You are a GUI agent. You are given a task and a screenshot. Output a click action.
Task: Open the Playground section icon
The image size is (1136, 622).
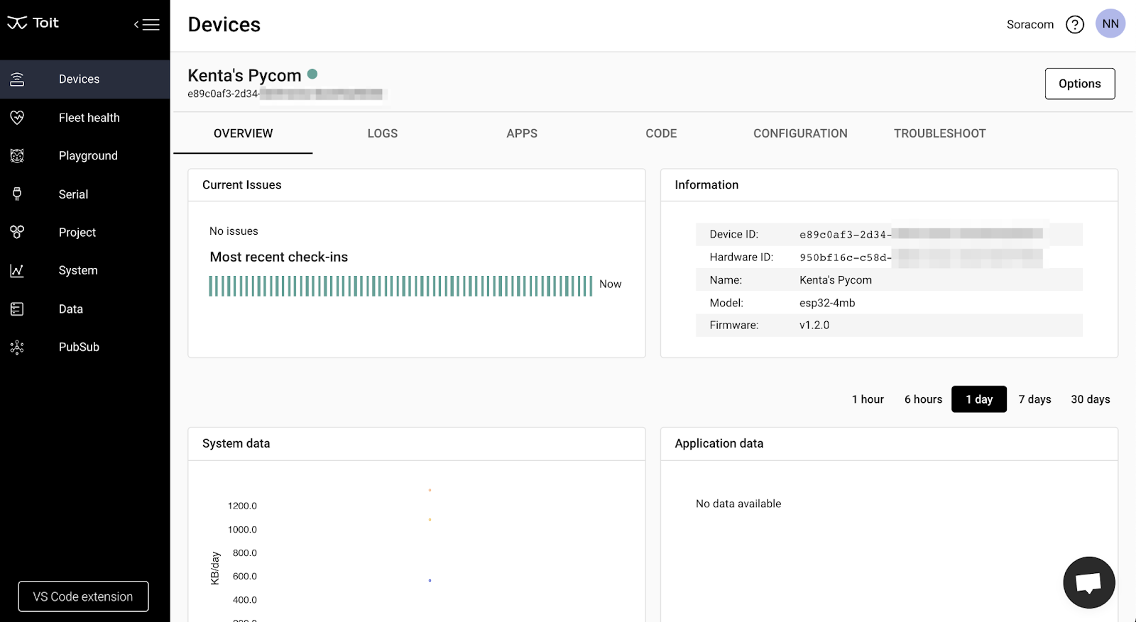coord(17,156)
